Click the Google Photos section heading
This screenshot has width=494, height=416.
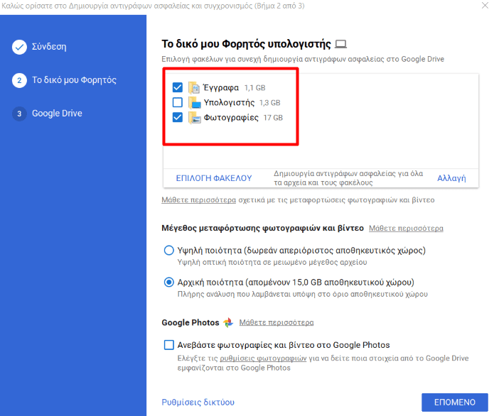(x=190, y=322)
